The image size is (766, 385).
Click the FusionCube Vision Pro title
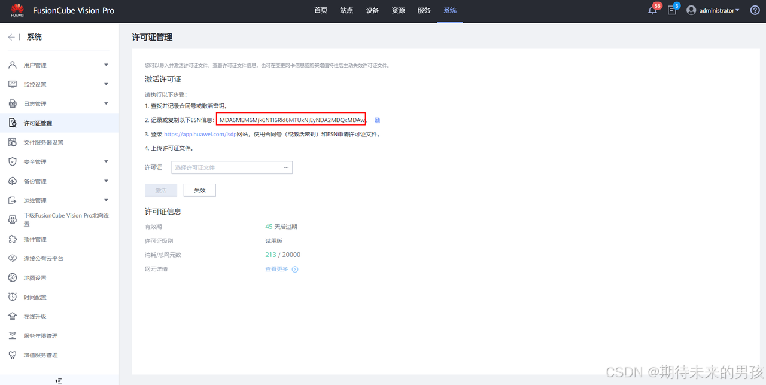click(x=75, y=11)
